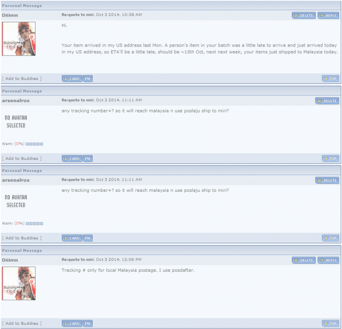Viewport: 342px width, 329px height.
Task: Open CARD under second arsenalrox message
Action: click(72, 238)
